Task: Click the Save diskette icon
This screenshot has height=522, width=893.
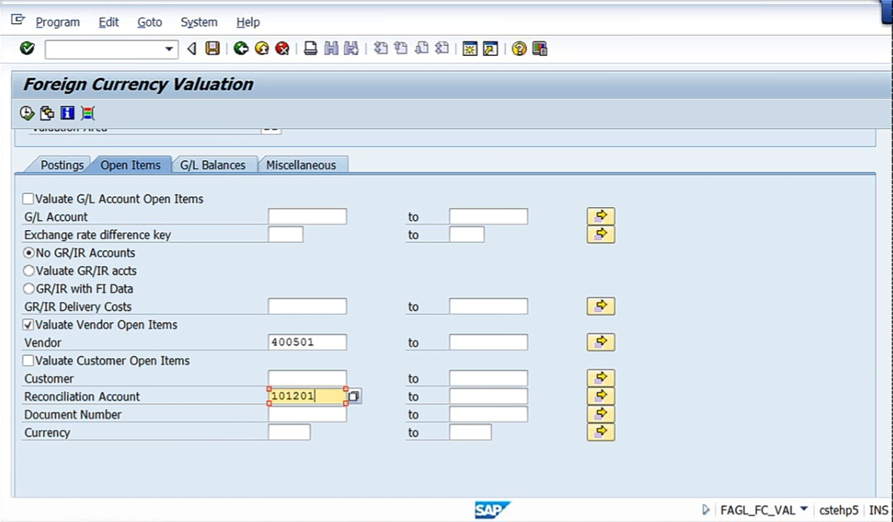Action: [213, 48]
